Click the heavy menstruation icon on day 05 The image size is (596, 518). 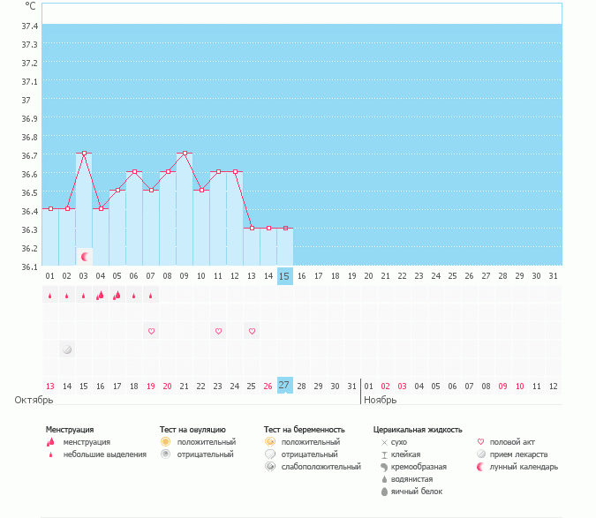pos(117,296)
